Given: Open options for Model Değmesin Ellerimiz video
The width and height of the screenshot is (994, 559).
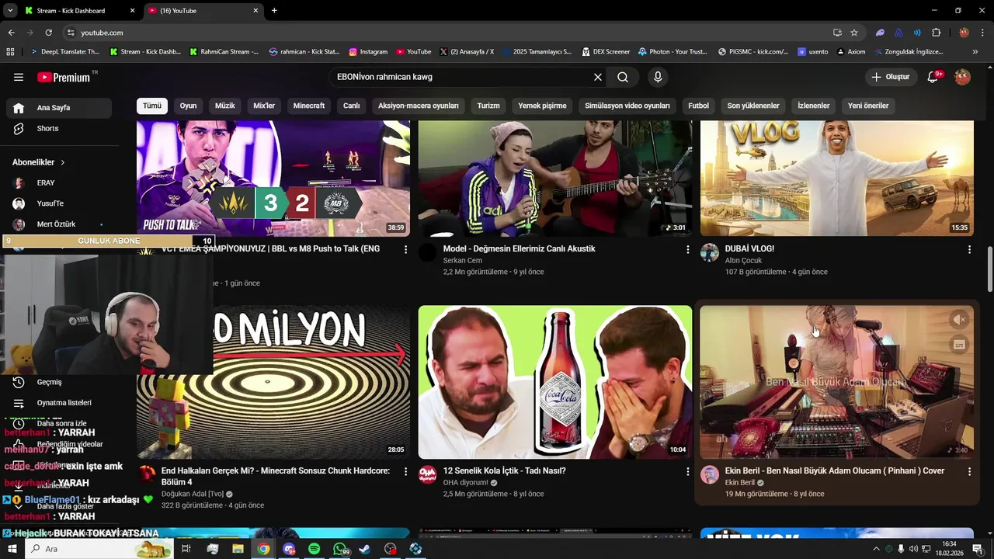Looking at the screenshot, I should click(x=687, y=249).
